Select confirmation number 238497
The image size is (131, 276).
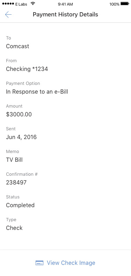click(x=16, y=182)
